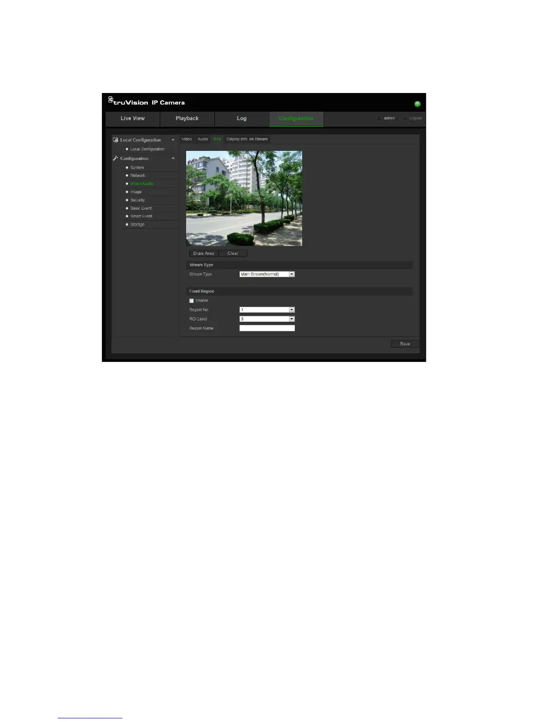
Task: Switch to the Log tab
Action: click(242, 119)
